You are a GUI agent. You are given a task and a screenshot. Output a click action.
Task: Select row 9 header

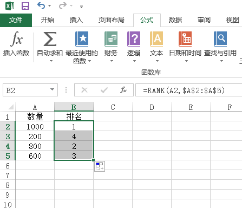click(x=8, y=195)
